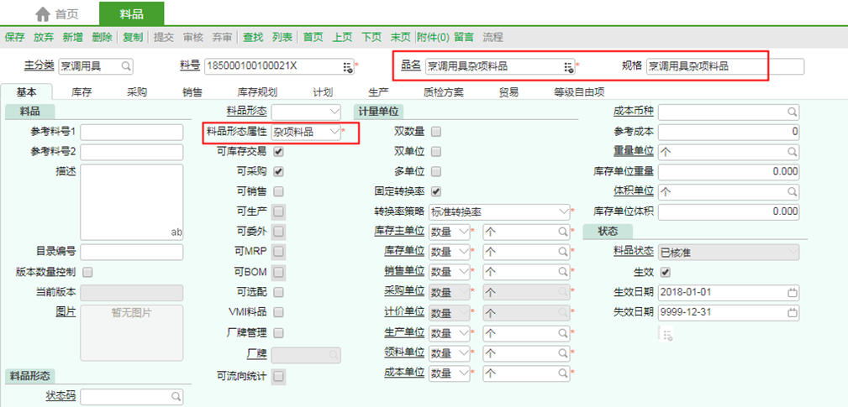This screenshot has height=407, width=848.
Task: Click 保存 in the toolbar
Action: pyautogui.click(x=14, y=37)
